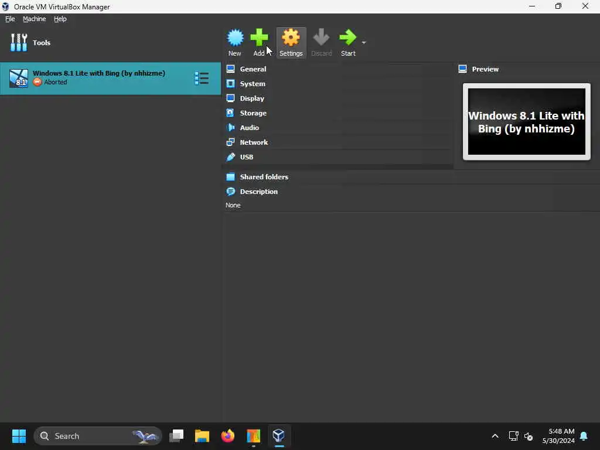This screenshot has height=450, width=600.
Task: Open the VM list menu icon
Action: tap(202, 79)
